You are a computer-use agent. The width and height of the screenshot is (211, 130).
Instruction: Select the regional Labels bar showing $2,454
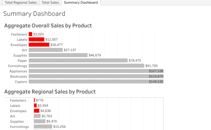point(35,106)
